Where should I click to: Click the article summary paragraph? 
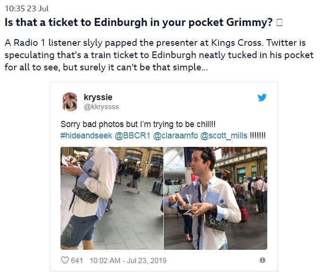click(159, 55)
